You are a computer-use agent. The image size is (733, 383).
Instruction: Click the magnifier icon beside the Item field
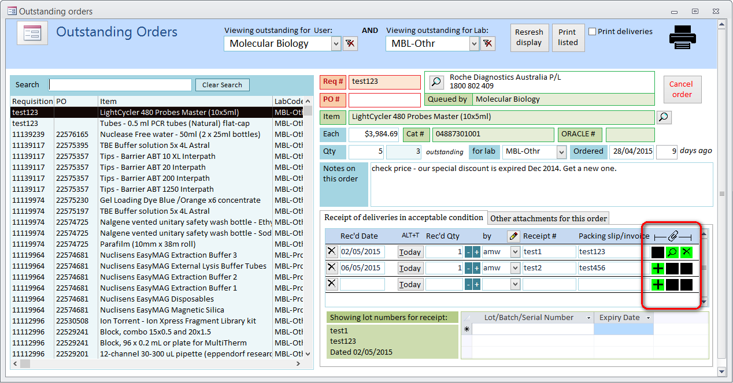point(664,118)
